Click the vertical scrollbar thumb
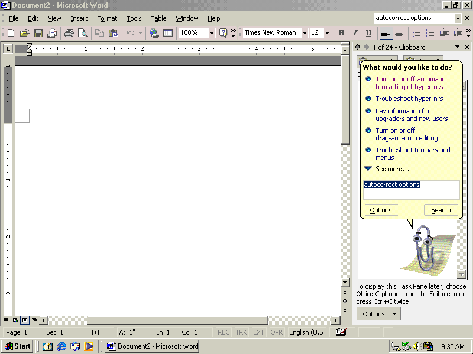The height and width of the screenshot is (354, 473). (345, 99)
